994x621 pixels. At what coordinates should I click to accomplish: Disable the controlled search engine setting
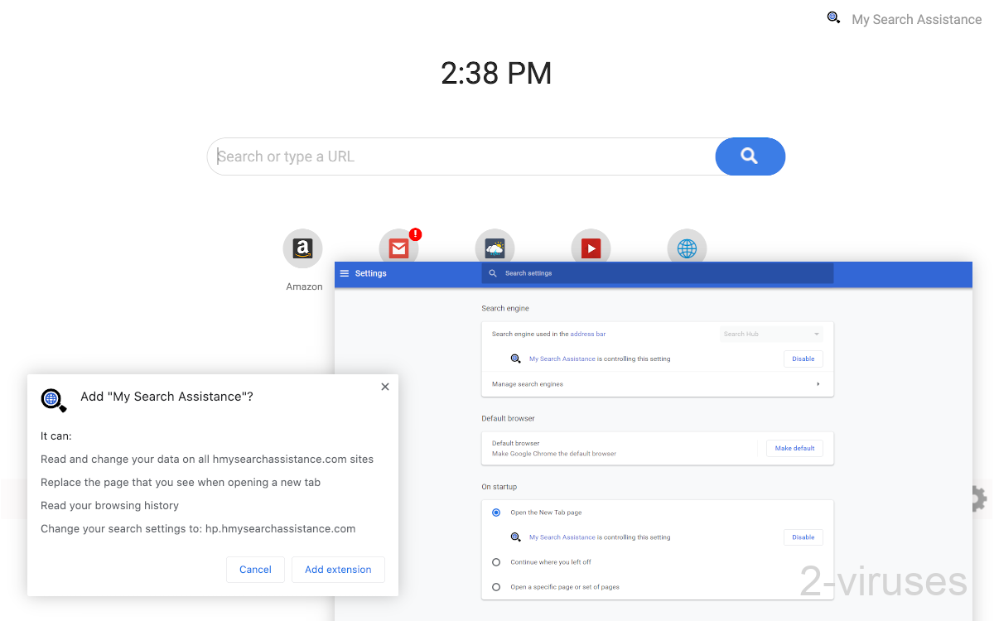[803, 359]
